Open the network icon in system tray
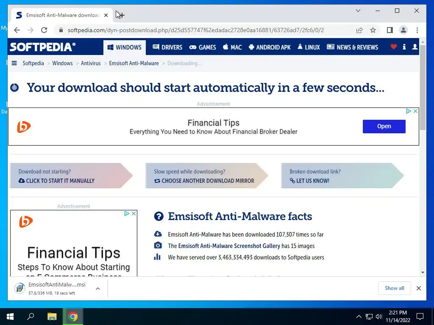The width and height of the screenshot is (434, 325). (369, 317)
